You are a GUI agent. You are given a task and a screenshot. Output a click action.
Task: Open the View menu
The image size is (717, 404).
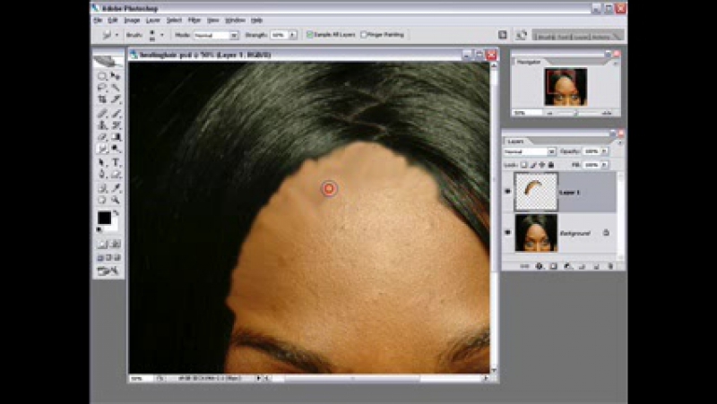[x=213, y=21]
